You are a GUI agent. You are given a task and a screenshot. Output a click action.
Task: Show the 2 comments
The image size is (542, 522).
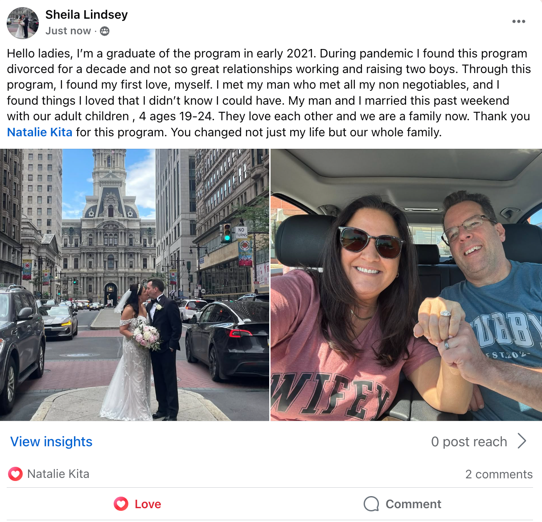coord(499,474)
